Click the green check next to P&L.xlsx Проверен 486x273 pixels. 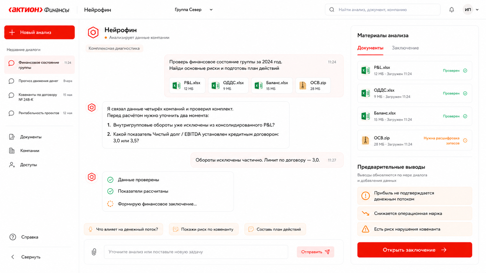click(x=465, y=70)
